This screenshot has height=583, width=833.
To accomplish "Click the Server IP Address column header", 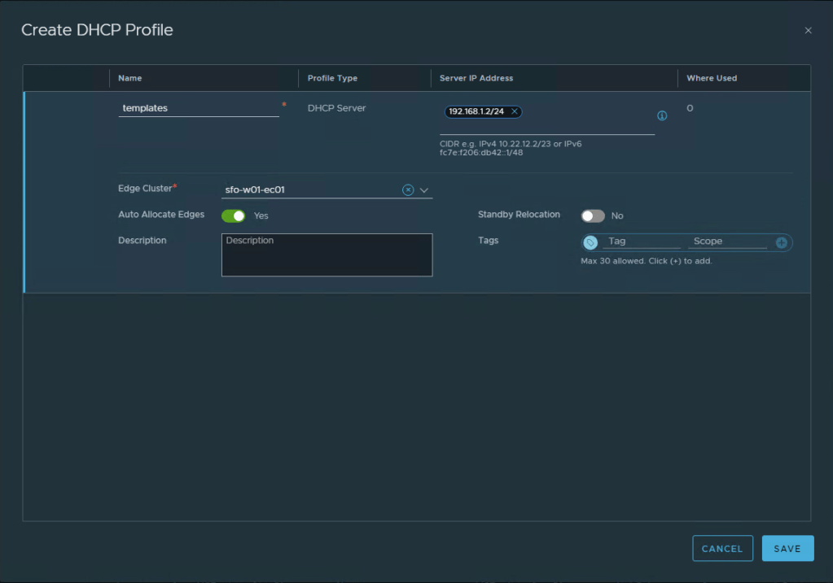I will pyautogui.click(x=476, y=78).
